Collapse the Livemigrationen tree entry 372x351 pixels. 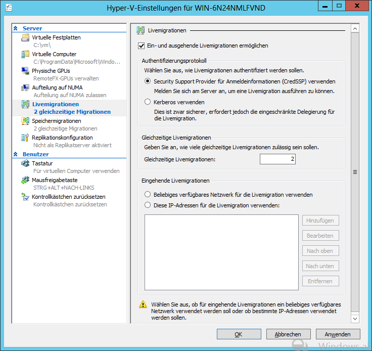click(55, 105)
